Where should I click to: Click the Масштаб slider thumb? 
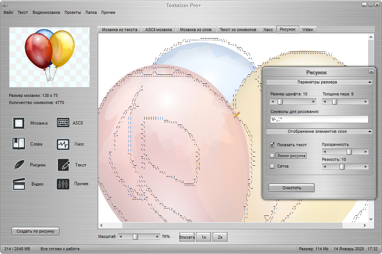coord(135,236)
